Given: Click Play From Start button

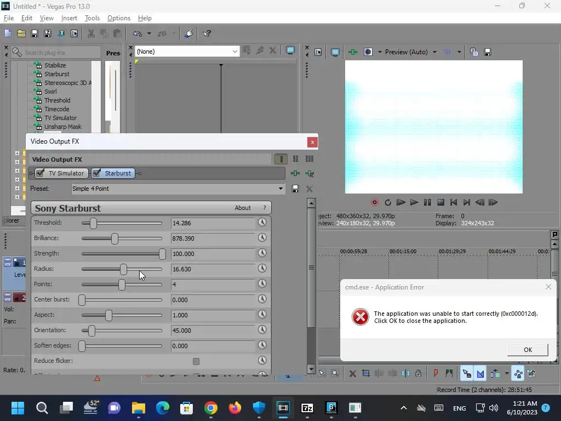Looking at the screenshot, I should tap(400, 202).
